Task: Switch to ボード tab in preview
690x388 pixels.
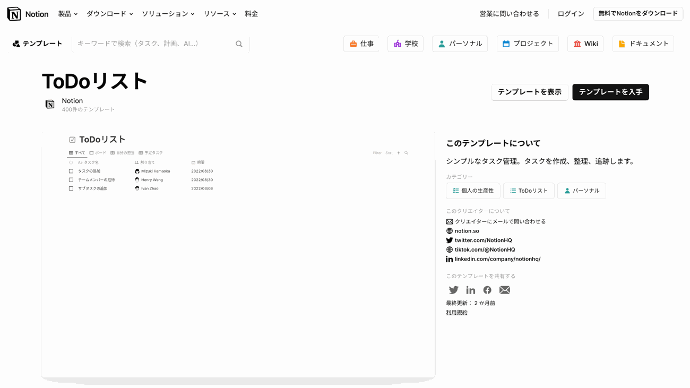Action: point(98,153)
